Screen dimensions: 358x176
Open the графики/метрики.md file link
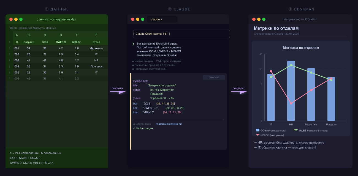169,124
